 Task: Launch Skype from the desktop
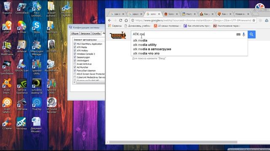click(37, 27)
